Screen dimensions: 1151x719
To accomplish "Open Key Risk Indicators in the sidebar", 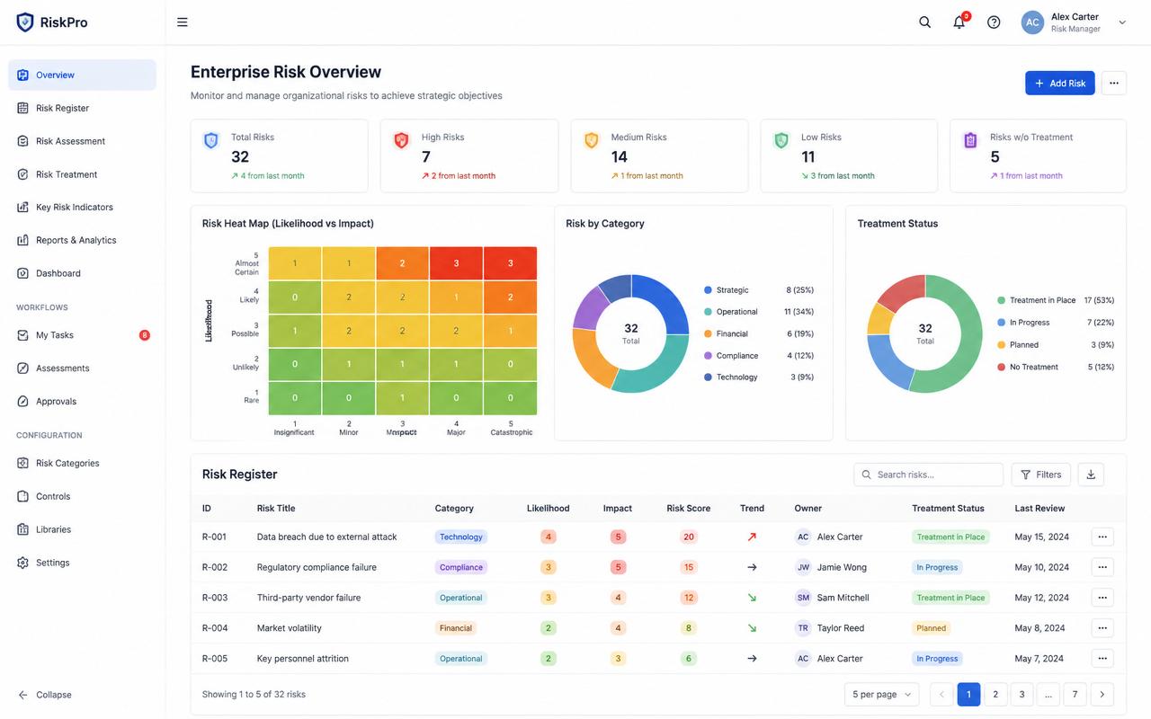I will (x=82, y=207).
